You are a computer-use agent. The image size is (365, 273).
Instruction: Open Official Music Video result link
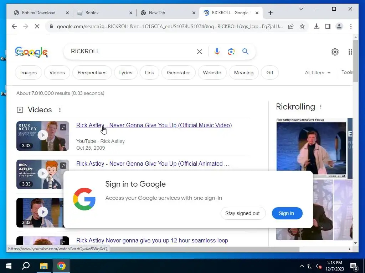[x=154, y=125]
